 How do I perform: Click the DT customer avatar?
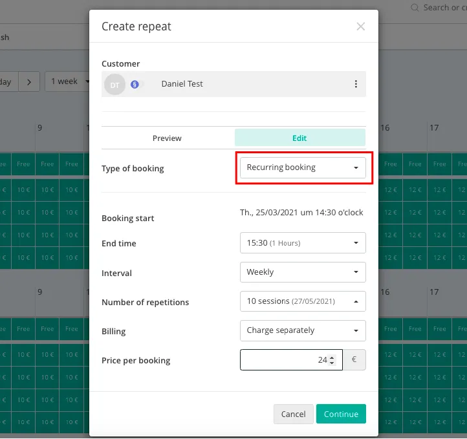click(114, 84)
